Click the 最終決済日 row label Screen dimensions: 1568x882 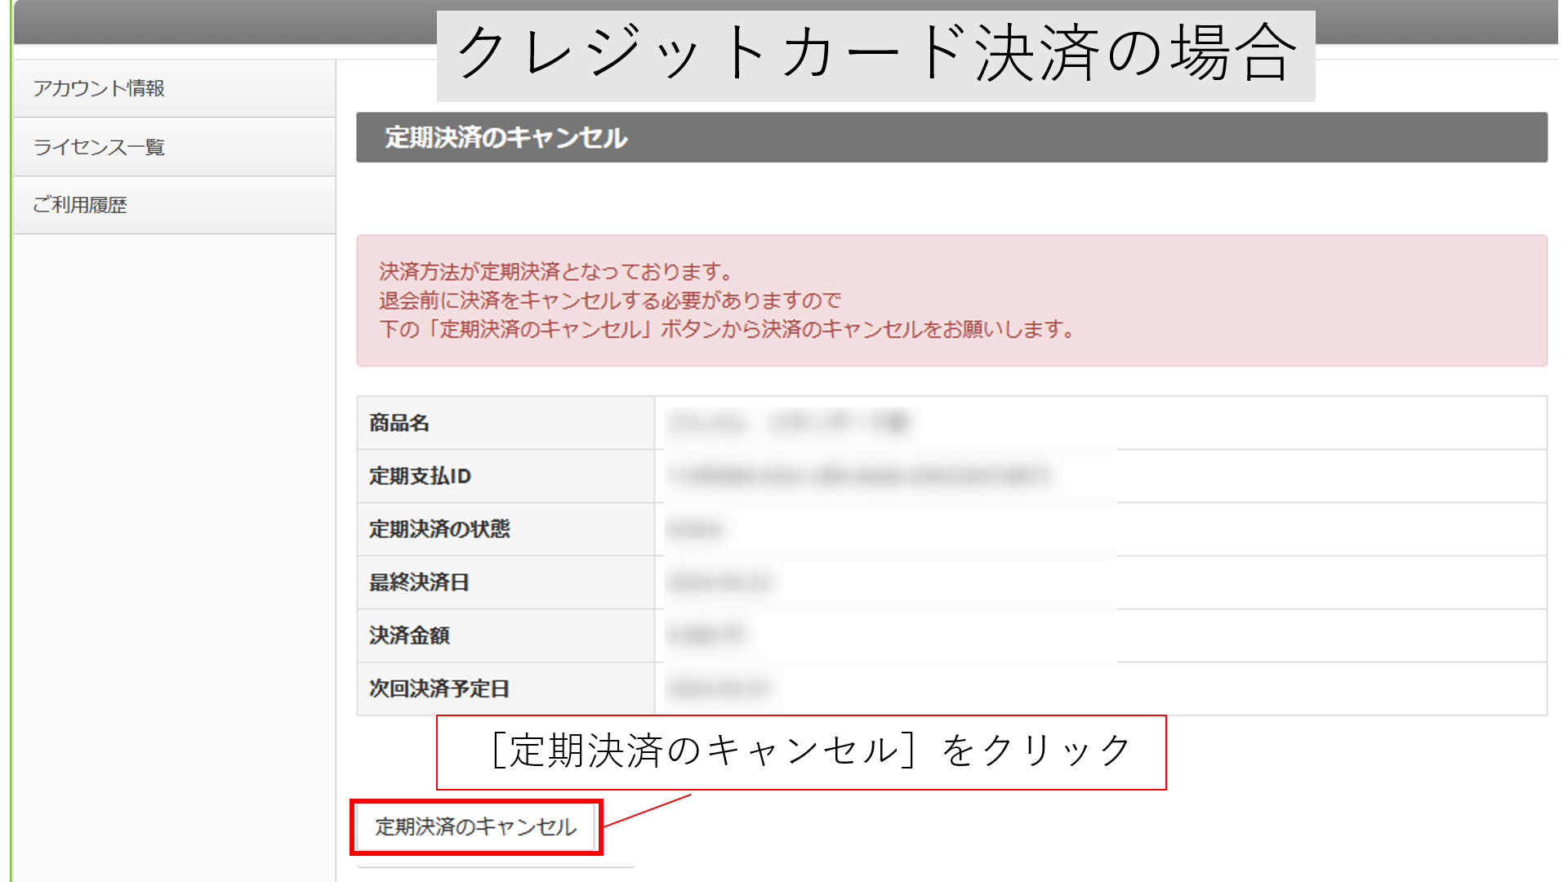[419, 582]
